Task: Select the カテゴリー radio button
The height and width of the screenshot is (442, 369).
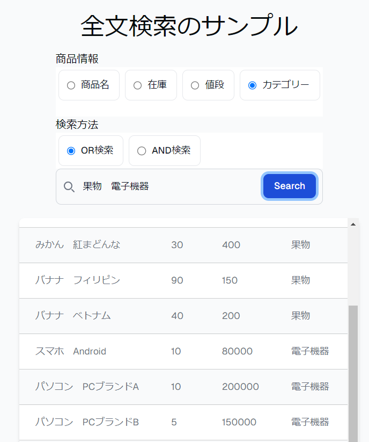Action: coord(252,85)
